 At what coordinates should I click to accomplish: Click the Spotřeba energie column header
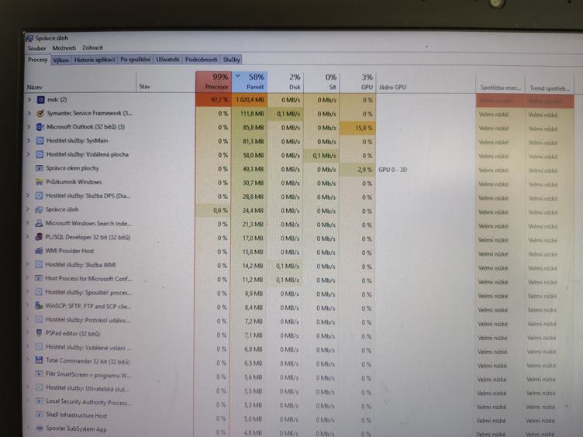(x=500, y=83)
